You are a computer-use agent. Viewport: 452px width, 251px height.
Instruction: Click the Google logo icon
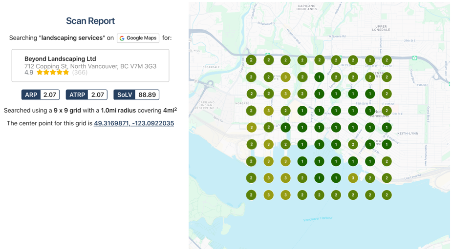click(x=122, y=38)
